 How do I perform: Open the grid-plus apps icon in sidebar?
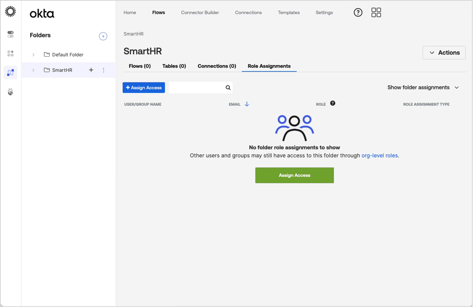point(10,53)
